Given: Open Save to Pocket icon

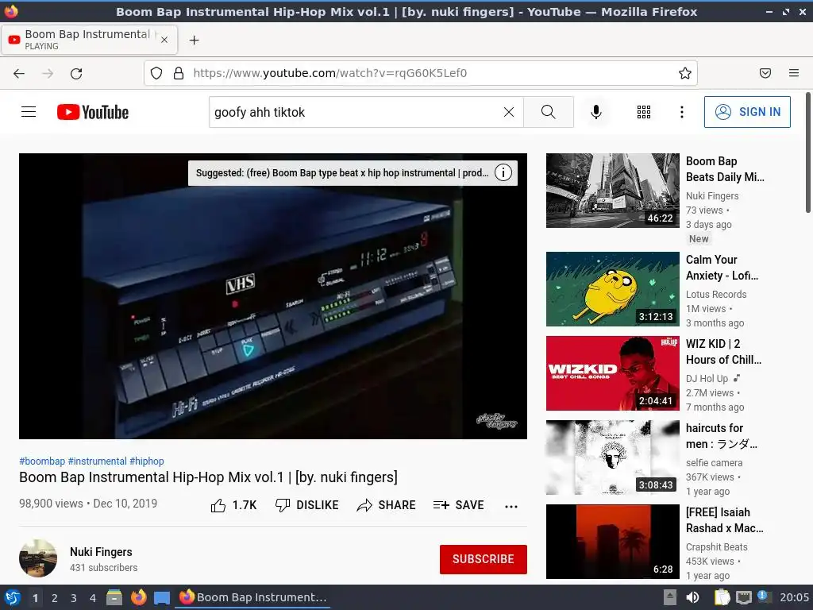Looking at the screenshot, I should coord(765,73).
